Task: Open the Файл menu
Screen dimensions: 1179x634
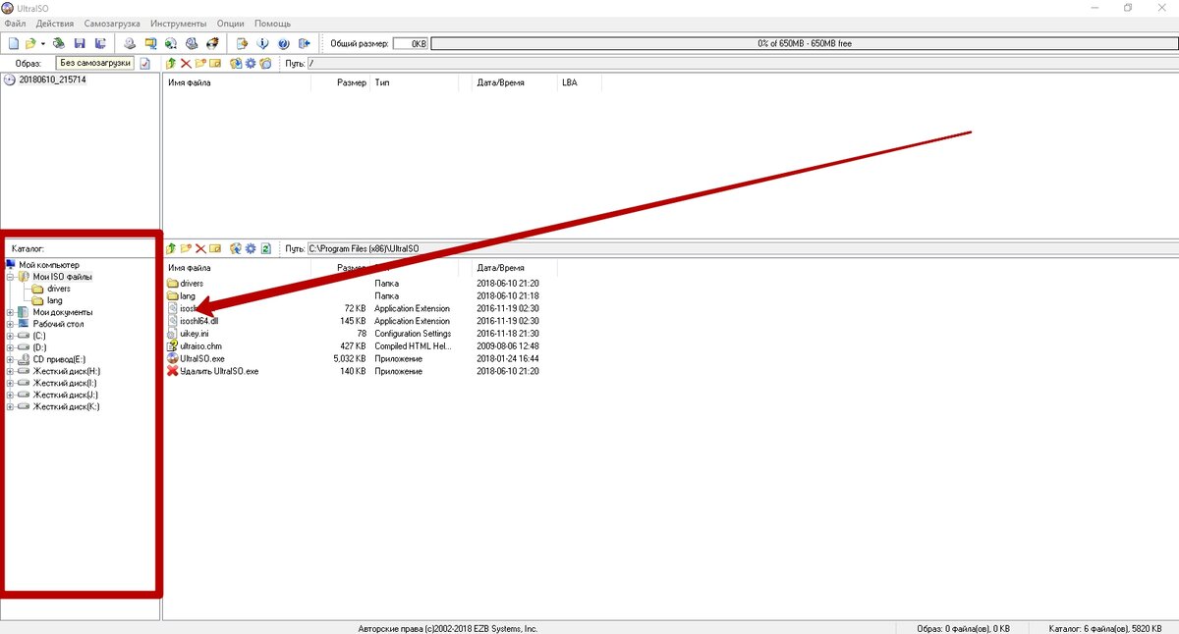Action: click(15, 23)
